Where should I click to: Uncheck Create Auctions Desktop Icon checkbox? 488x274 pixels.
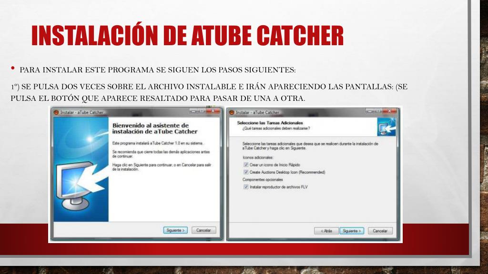[x=246, y=172]
